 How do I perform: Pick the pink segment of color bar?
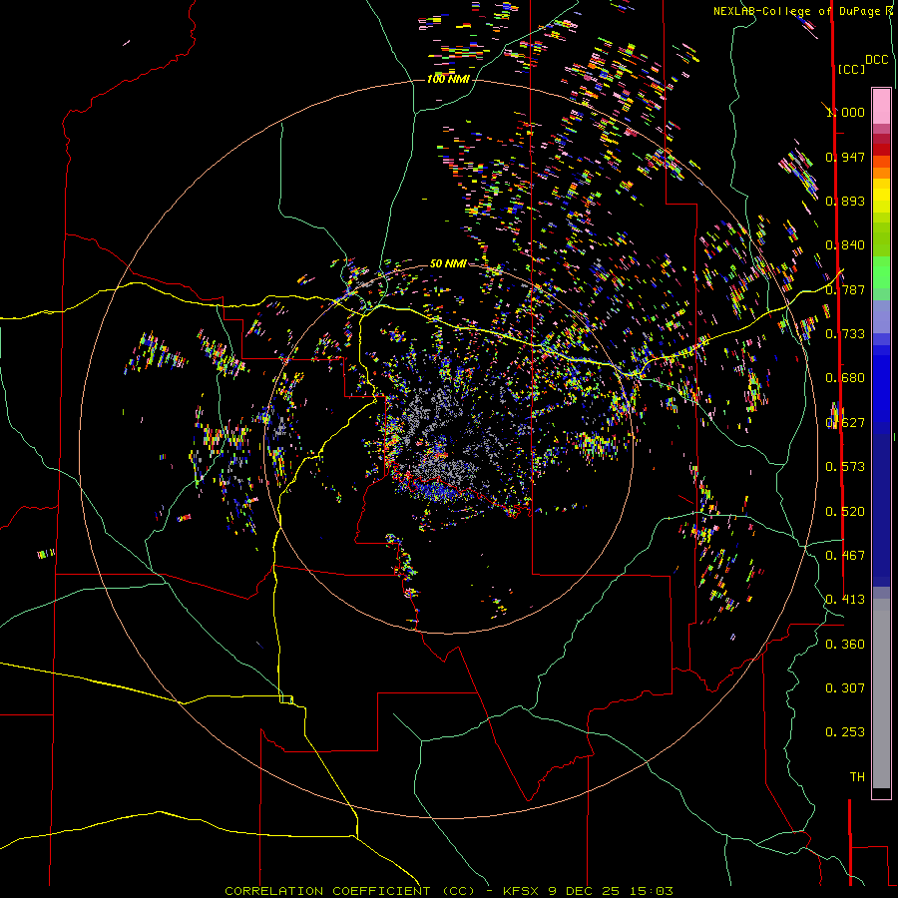pyautogui.click(x=881, y=107)
